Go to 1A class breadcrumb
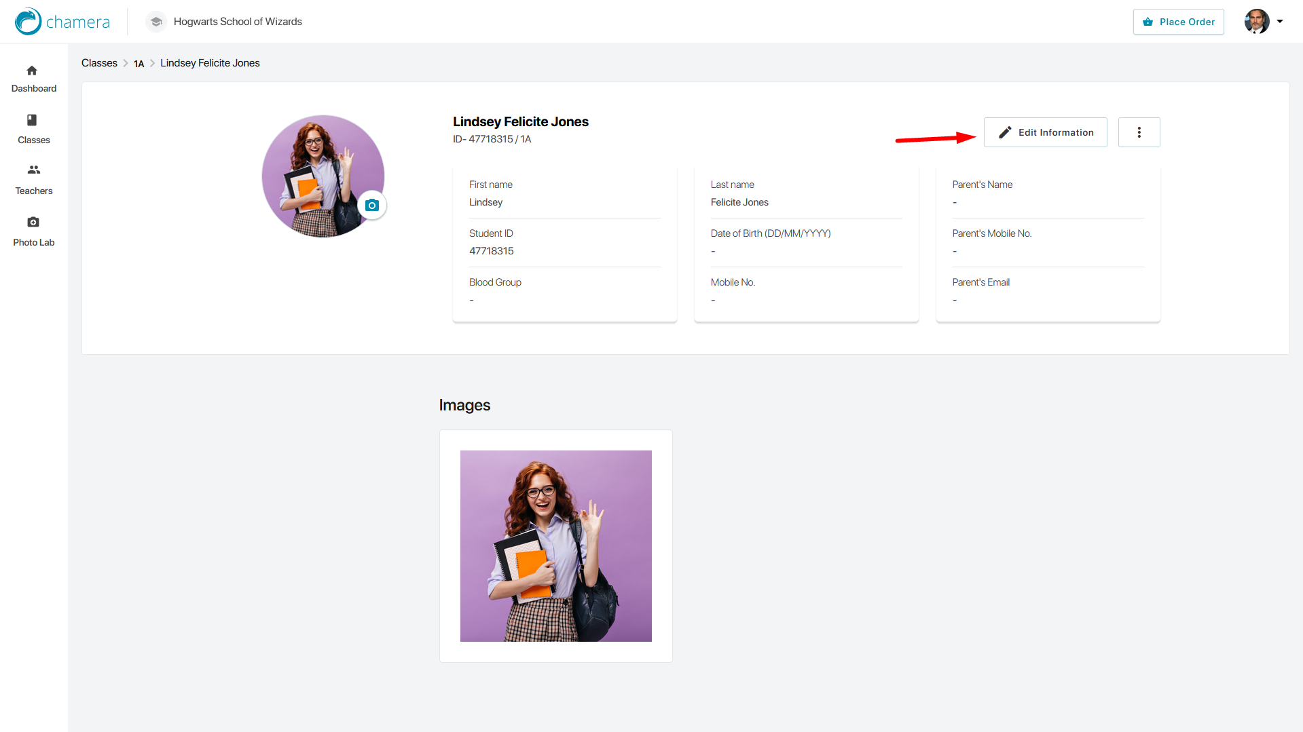Viewport: 1303px width, 732px height. pyautogui.click(x=139, y=64)
